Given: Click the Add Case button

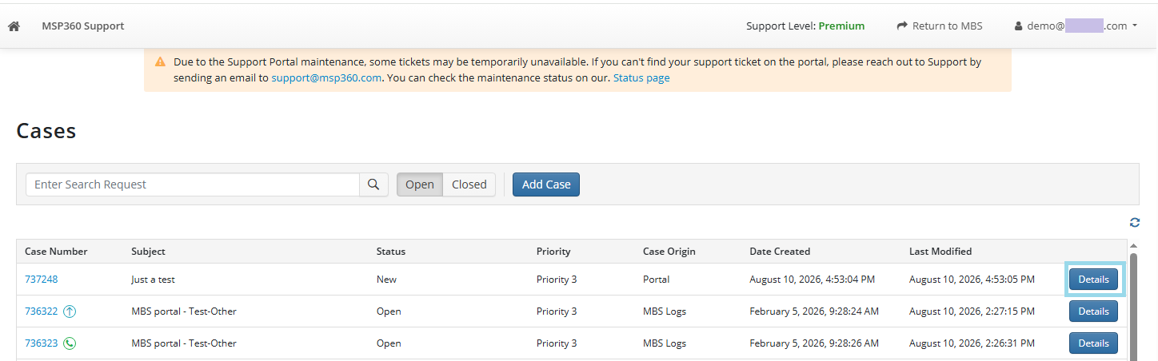Looking at the screenshot, I should 546,184.
